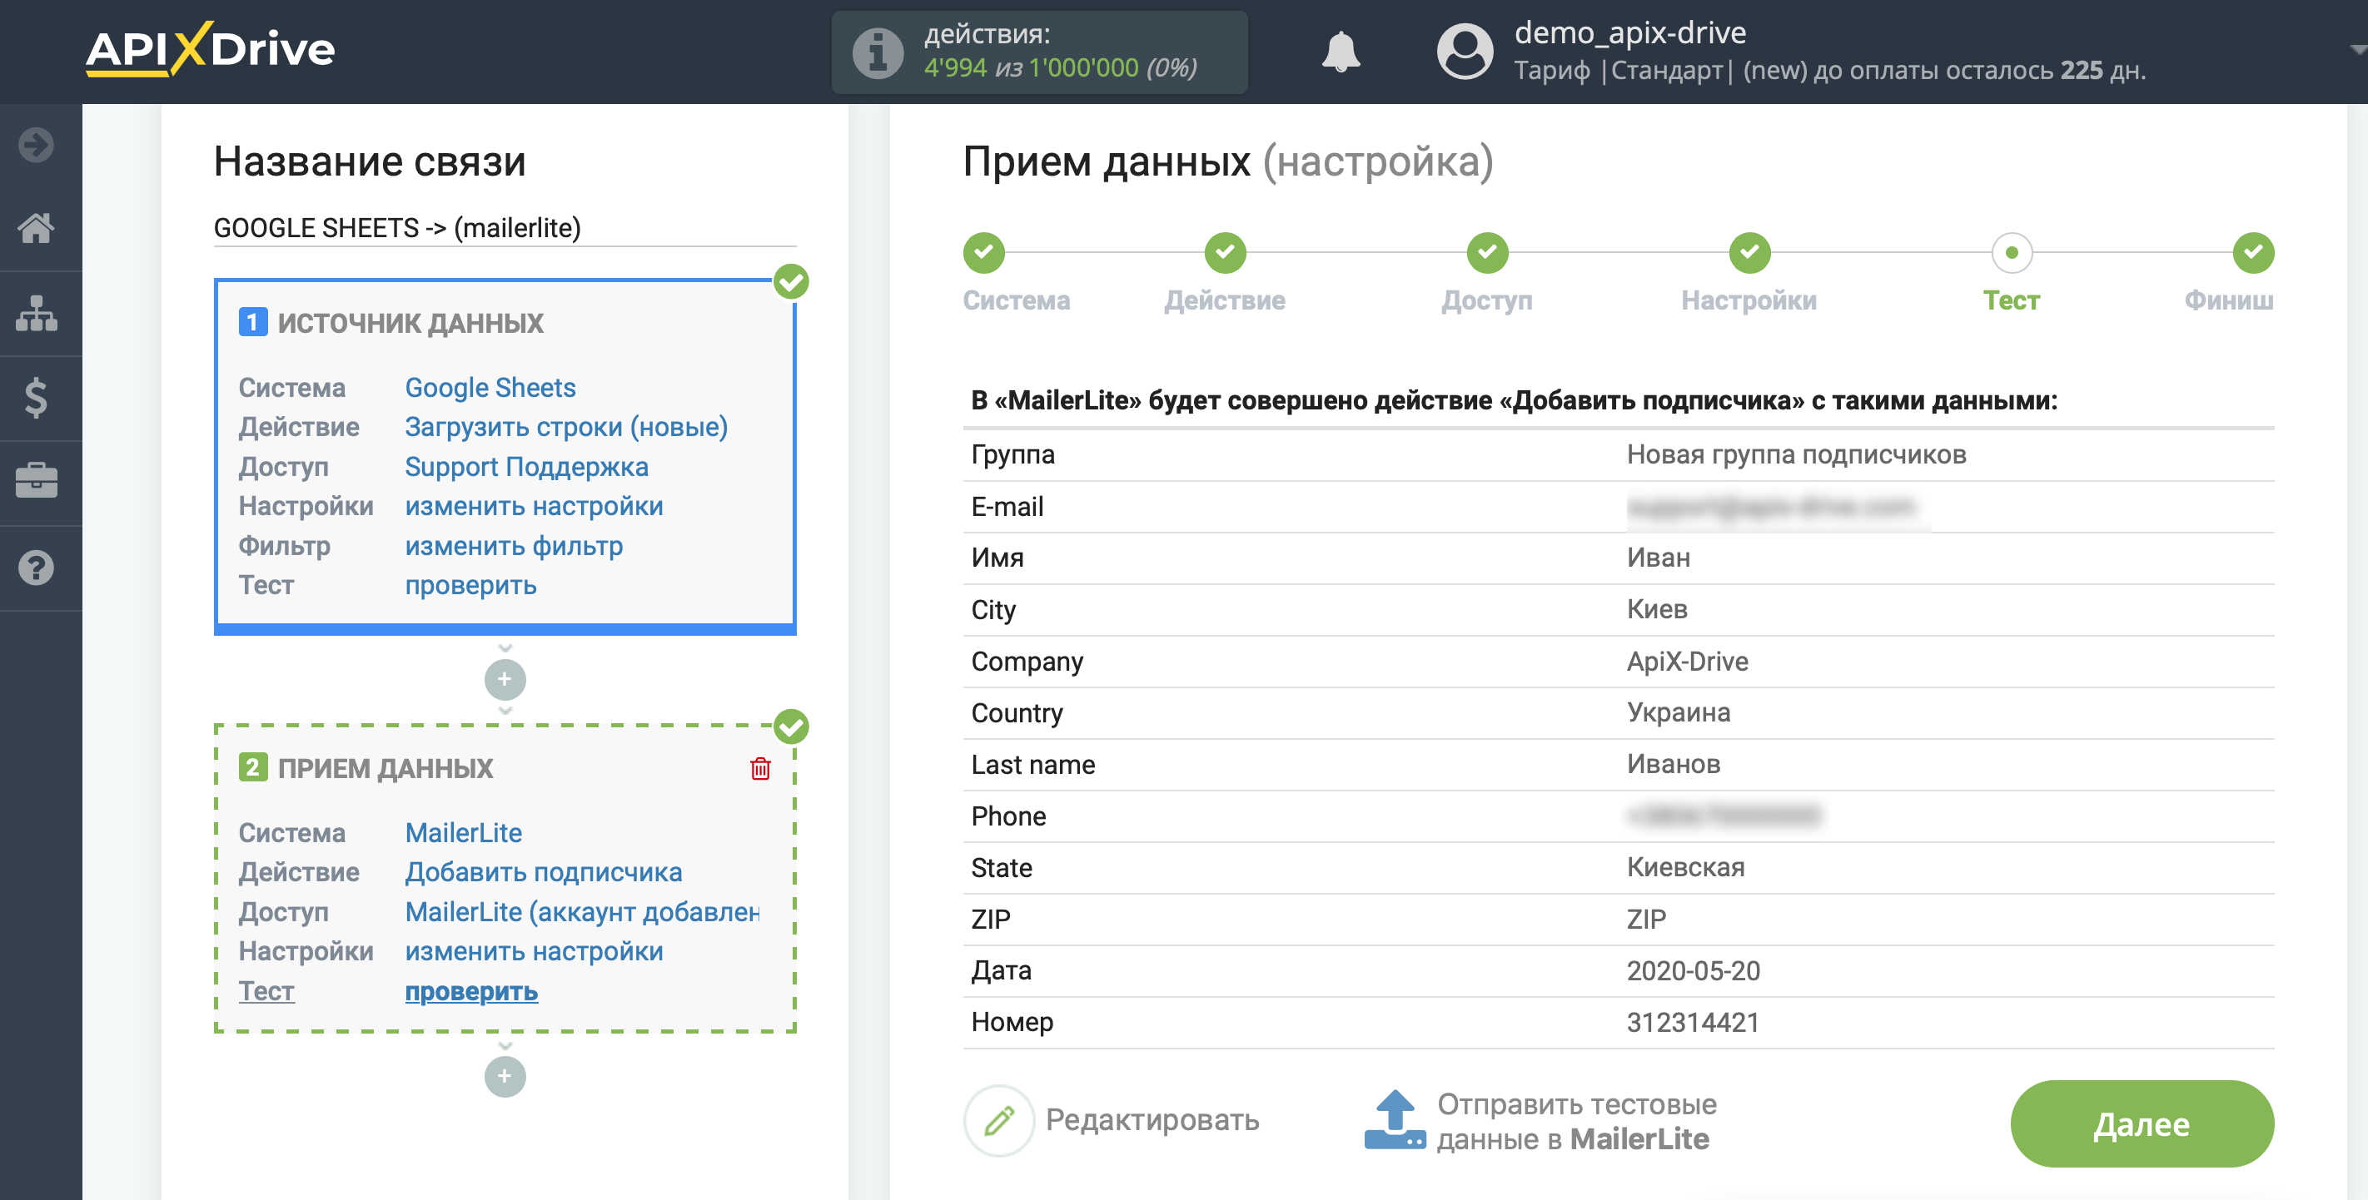The height and width of the screenshot is (1200, 2368).
Task: Expand the sidebar with the arrow icon
Action: click(36, 144)
